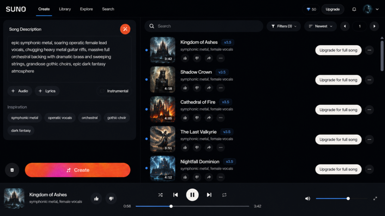Like the Shadow Crown track

tap(185, 88)
